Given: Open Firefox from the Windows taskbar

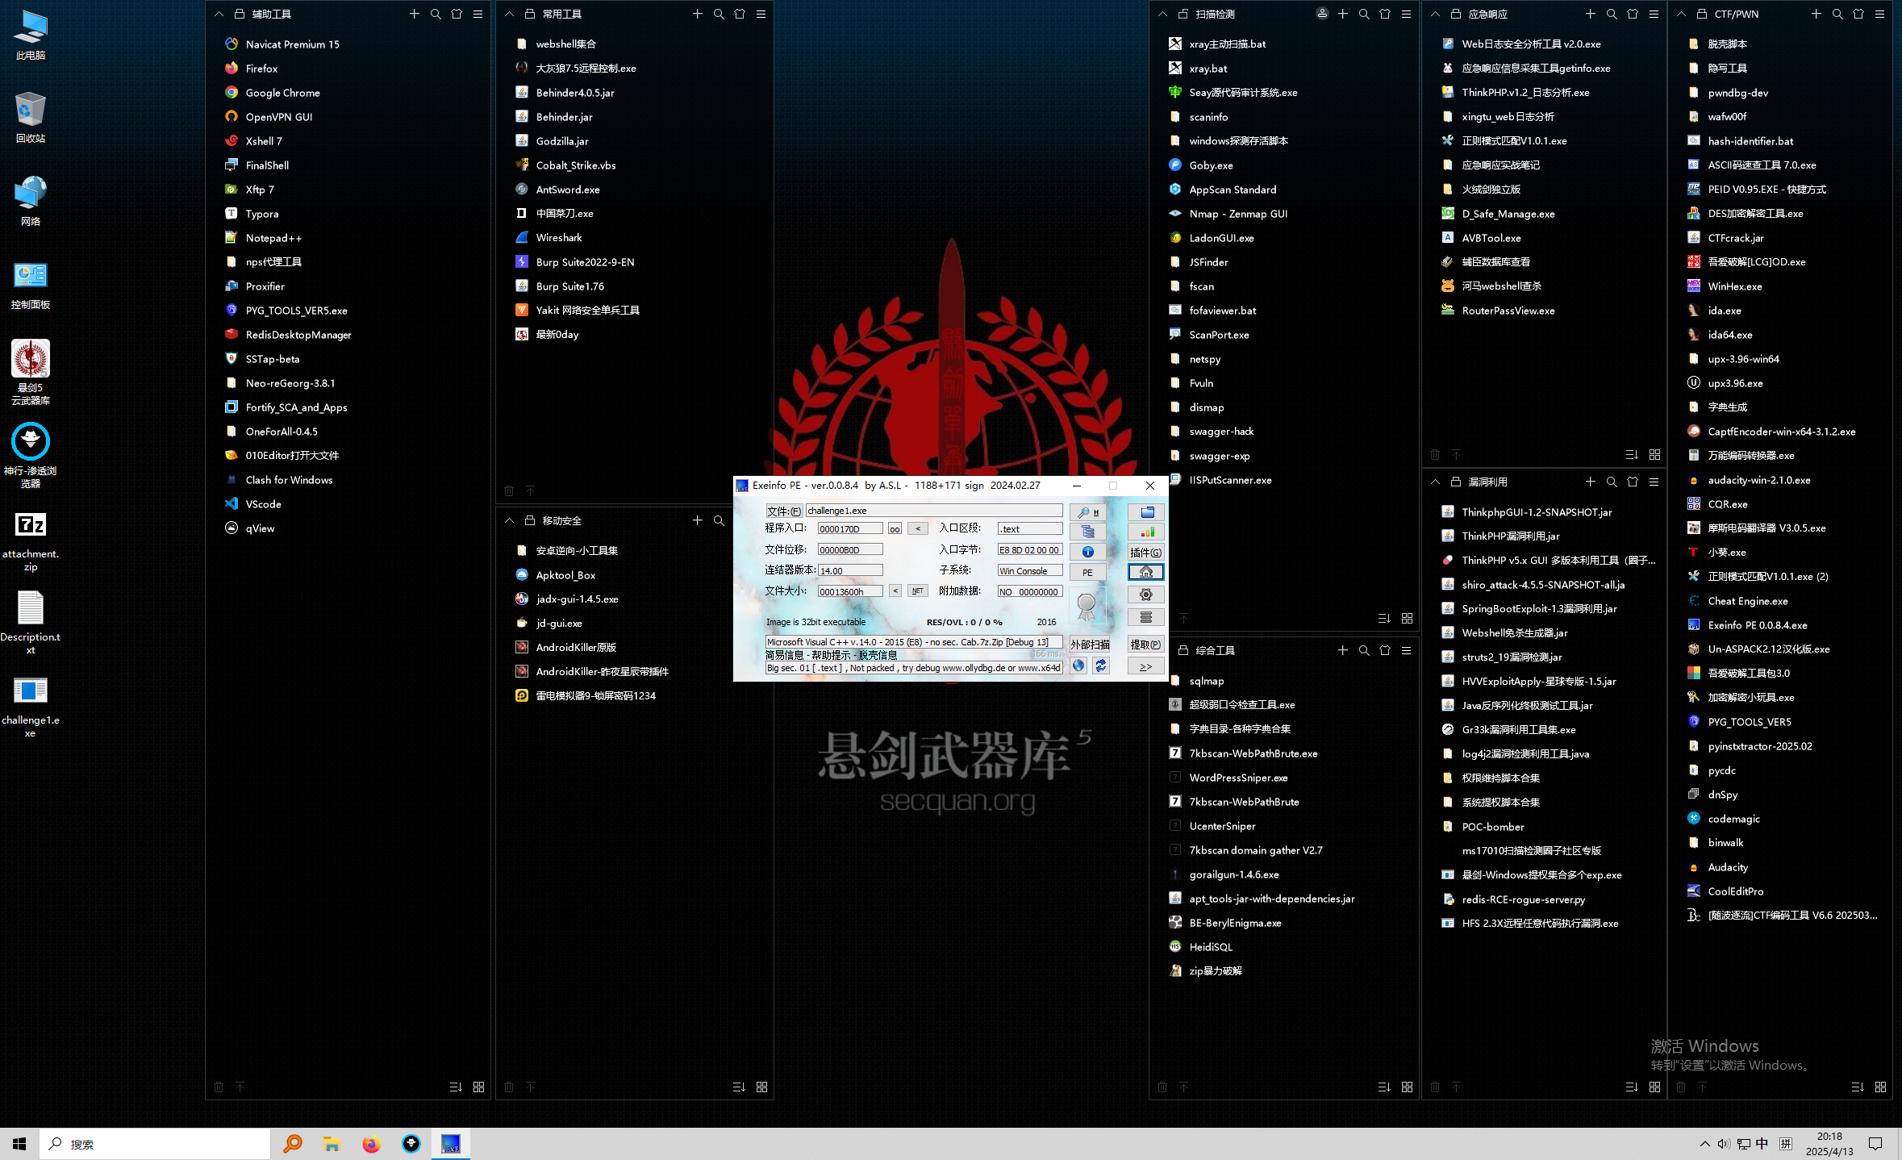Looking at the screenshot, I should pos(371,1144).
